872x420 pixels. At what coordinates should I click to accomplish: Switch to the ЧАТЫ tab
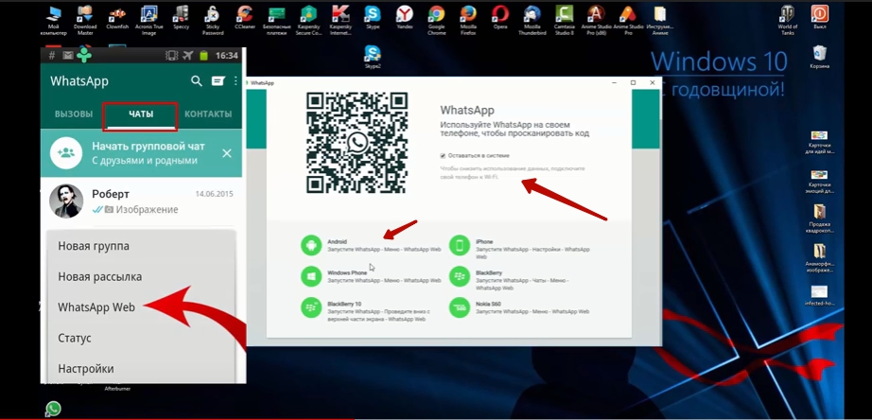click(141, 114)
